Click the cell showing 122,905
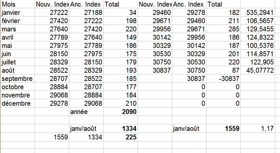The width and height of the screenshot is (280, 153). click(x=258, y=62)
